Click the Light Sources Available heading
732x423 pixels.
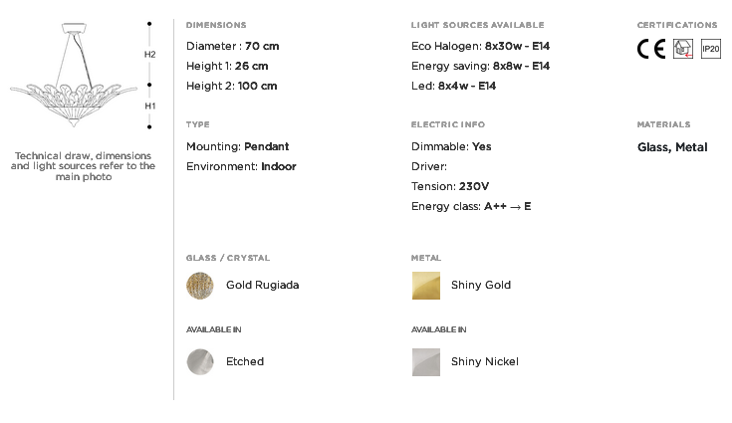(x=478, y=25)
